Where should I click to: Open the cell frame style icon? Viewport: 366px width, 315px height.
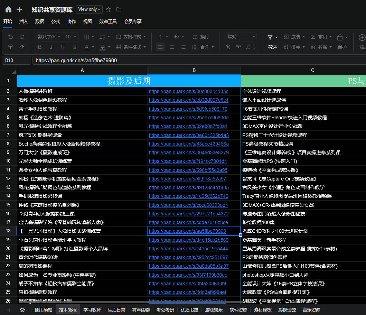pyautogui.click(x=102, y=37)
